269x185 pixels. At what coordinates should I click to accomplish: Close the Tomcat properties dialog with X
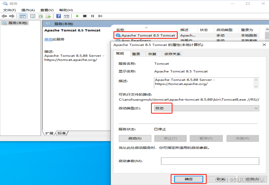click(x=264, y=45)
